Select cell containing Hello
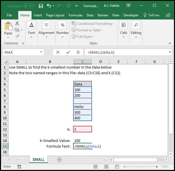175x171 pixels. tap(83, 107)
